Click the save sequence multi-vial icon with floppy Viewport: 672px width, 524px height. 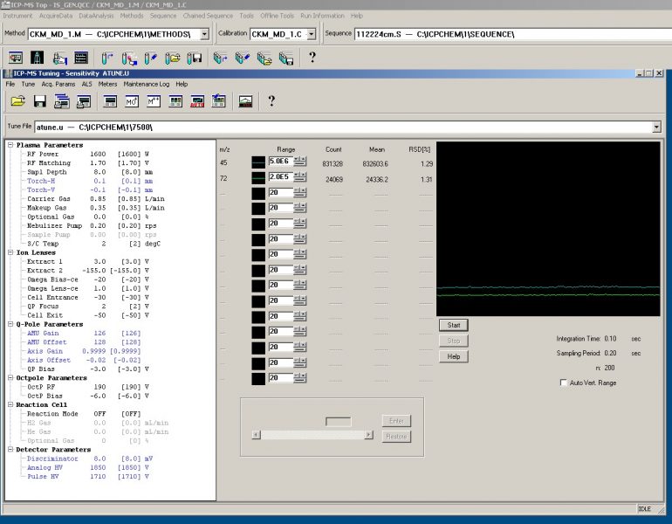(x=286, y=58)
